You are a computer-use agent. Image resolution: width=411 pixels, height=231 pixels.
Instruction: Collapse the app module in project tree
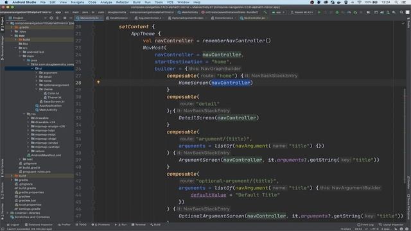12,35
